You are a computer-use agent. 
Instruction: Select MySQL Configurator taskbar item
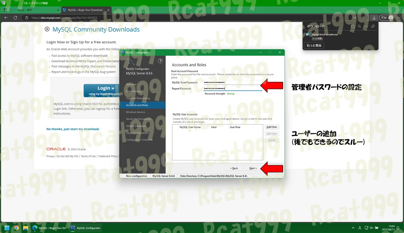click(86, 228)
